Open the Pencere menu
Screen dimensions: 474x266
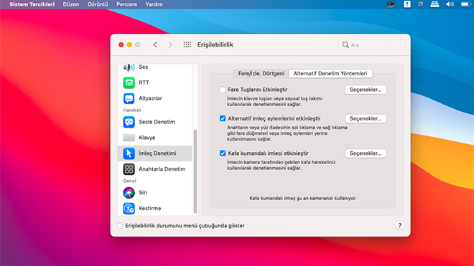(x=126, y=4)
